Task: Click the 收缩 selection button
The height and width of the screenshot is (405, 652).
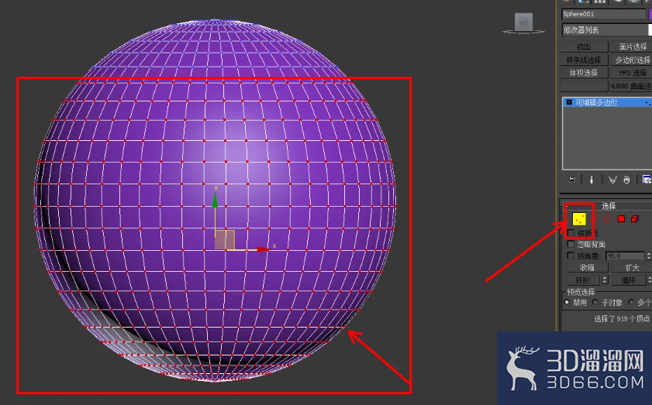Action: point(588,267)
